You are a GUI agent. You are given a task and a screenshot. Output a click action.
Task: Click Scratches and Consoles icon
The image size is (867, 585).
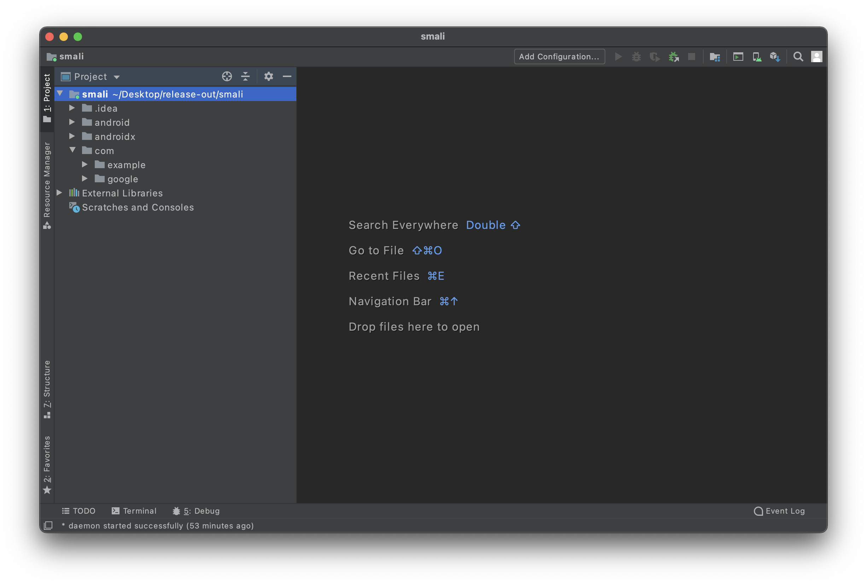(74, 207)
